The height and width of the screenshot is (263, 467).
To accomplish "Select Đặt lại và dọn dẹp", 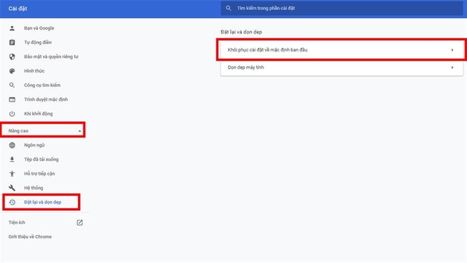I will 43,202.
